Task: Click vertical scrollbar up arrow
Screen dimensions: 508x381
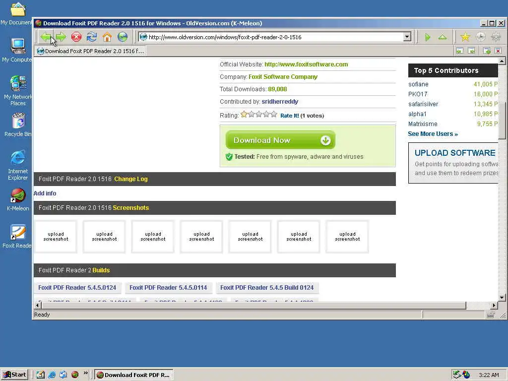Action: (x=502, y=61)
